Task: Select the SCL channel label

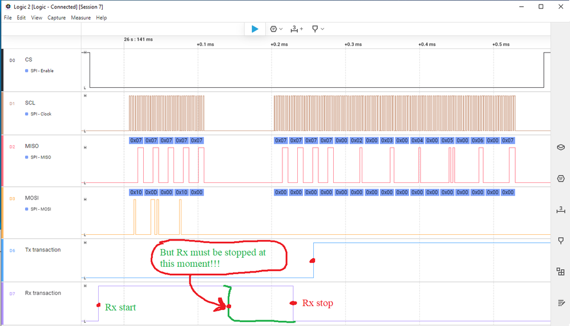Action: pyautogui.click(x=30, y=103)
